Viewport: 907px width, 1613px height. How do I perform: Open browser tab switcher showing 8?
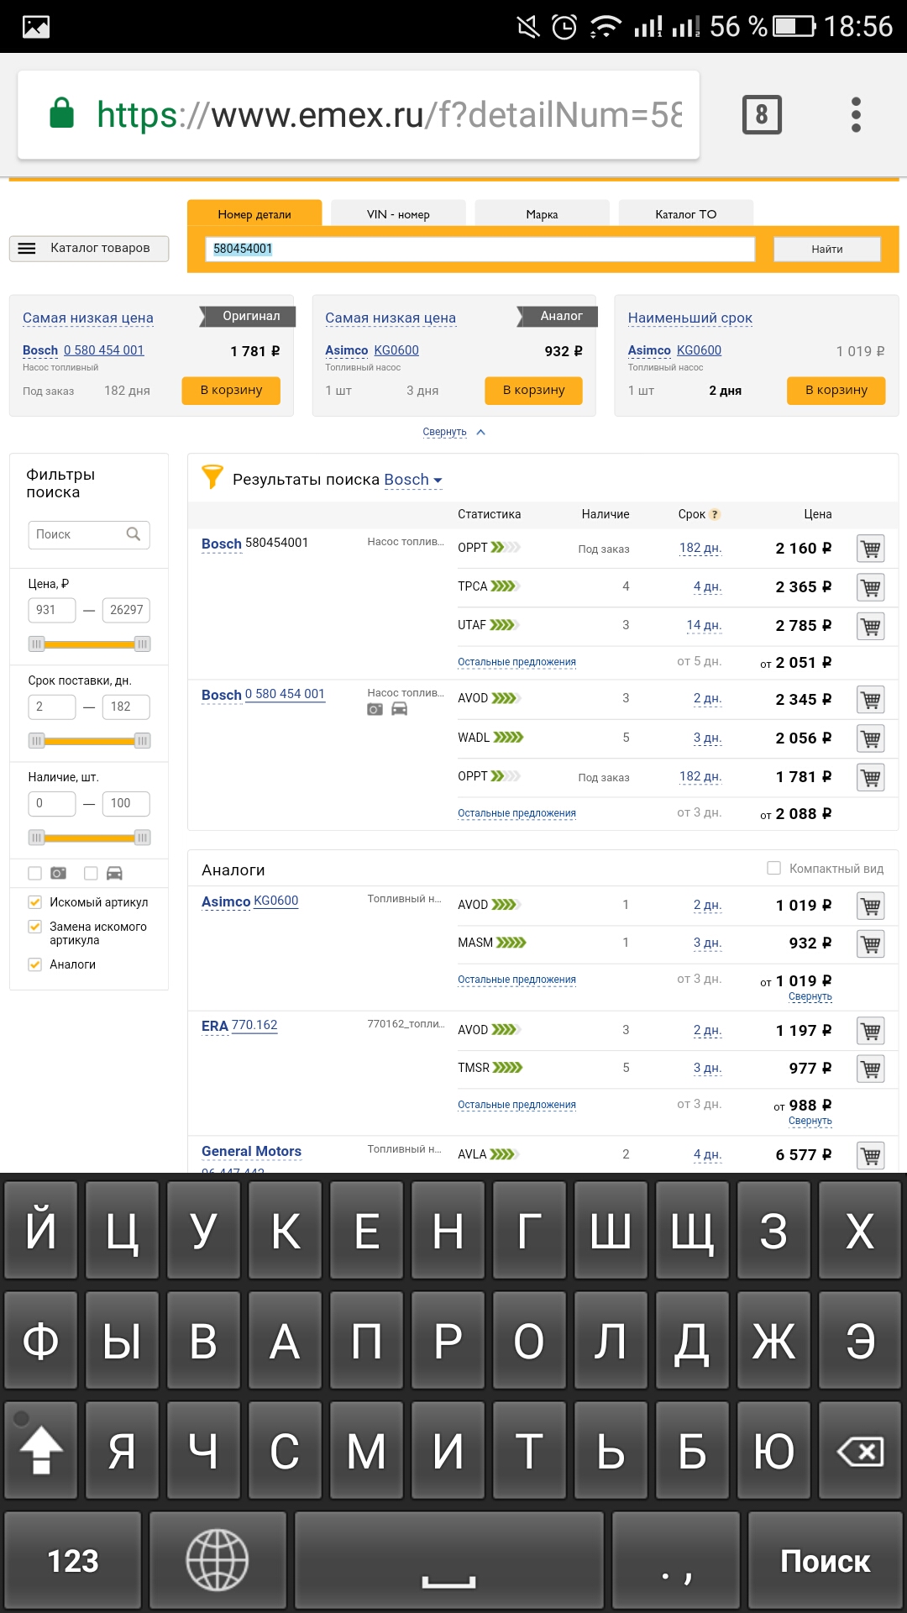point(762,115)
